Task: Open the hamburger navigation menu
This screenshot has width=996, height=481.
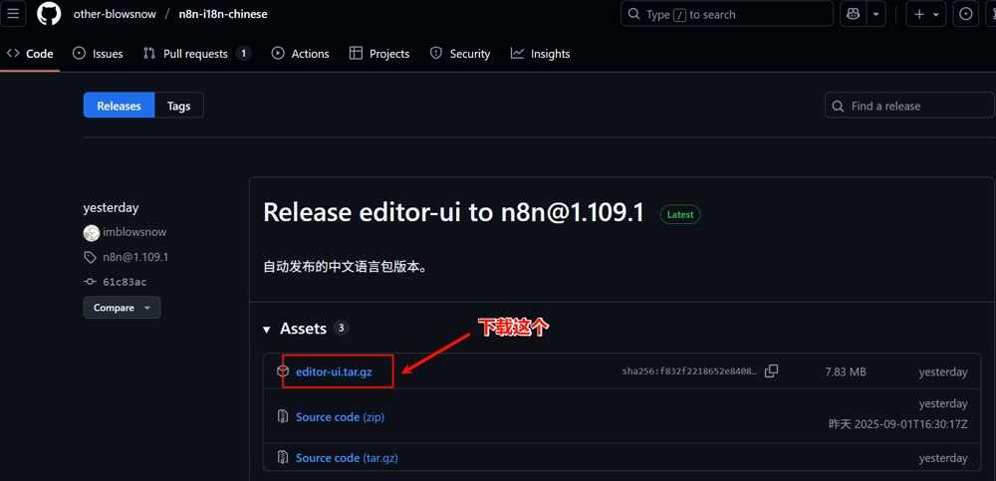Action: (x=14, y=14)
